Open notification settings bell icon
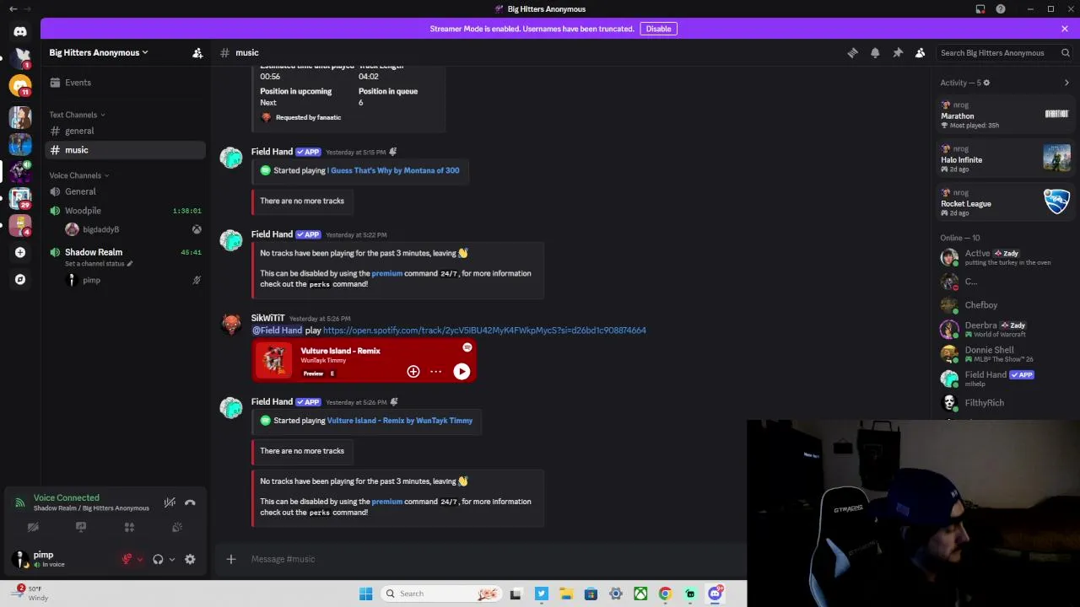Screen dimensions: 1080x607 [875, 52]
